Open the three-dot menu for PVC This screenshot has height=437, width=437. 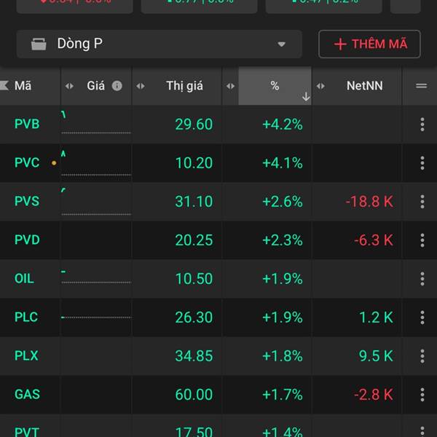click(422, 163)
